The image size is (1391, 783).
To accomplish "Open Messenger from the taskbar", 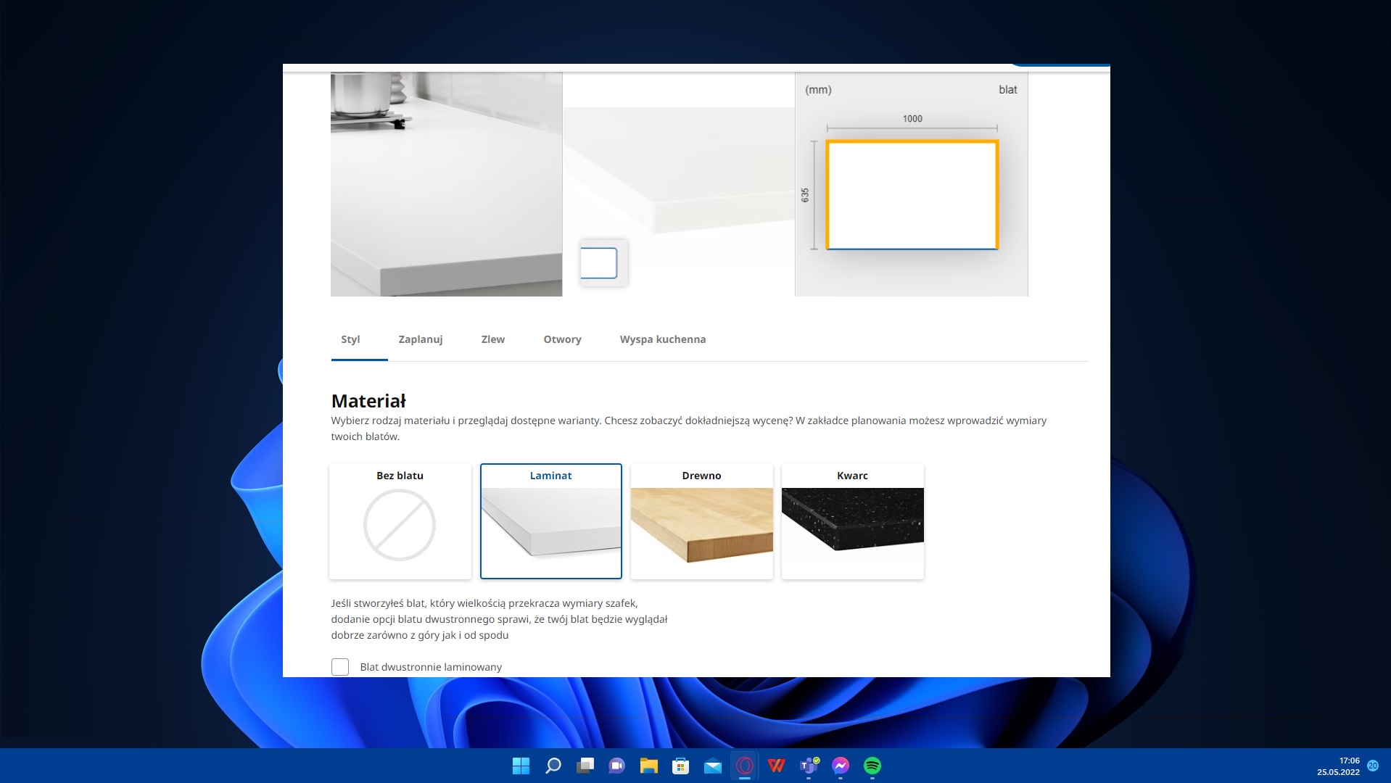I will (x=840, y=766).
